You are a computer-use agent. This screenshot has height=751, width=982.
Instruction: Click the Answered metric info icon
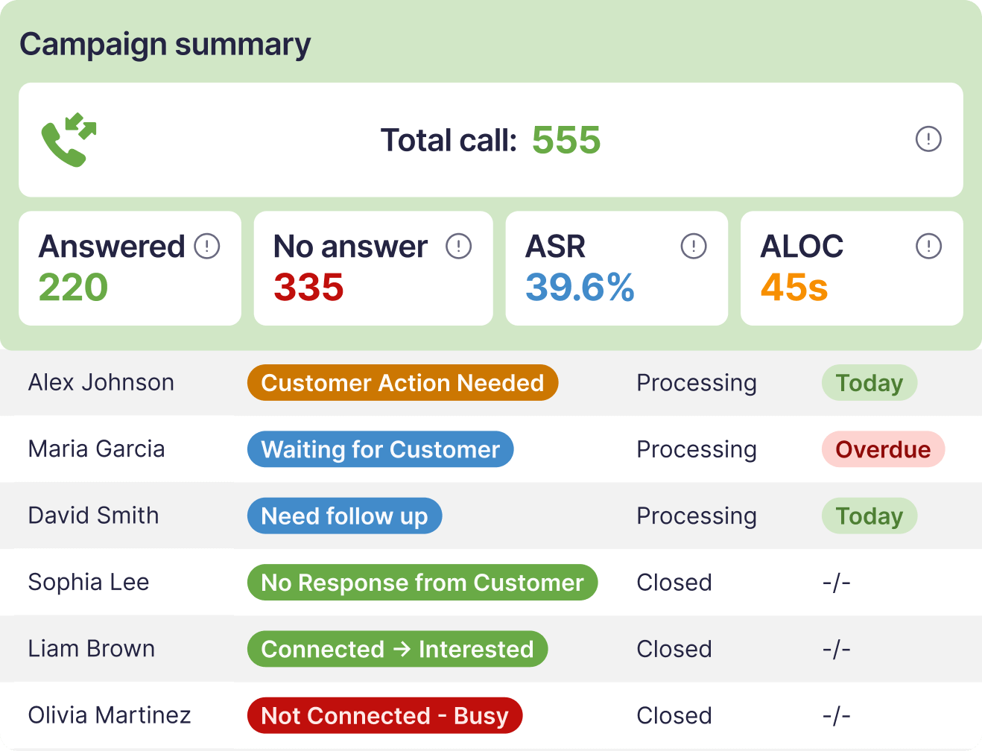[x=207, y=245]
